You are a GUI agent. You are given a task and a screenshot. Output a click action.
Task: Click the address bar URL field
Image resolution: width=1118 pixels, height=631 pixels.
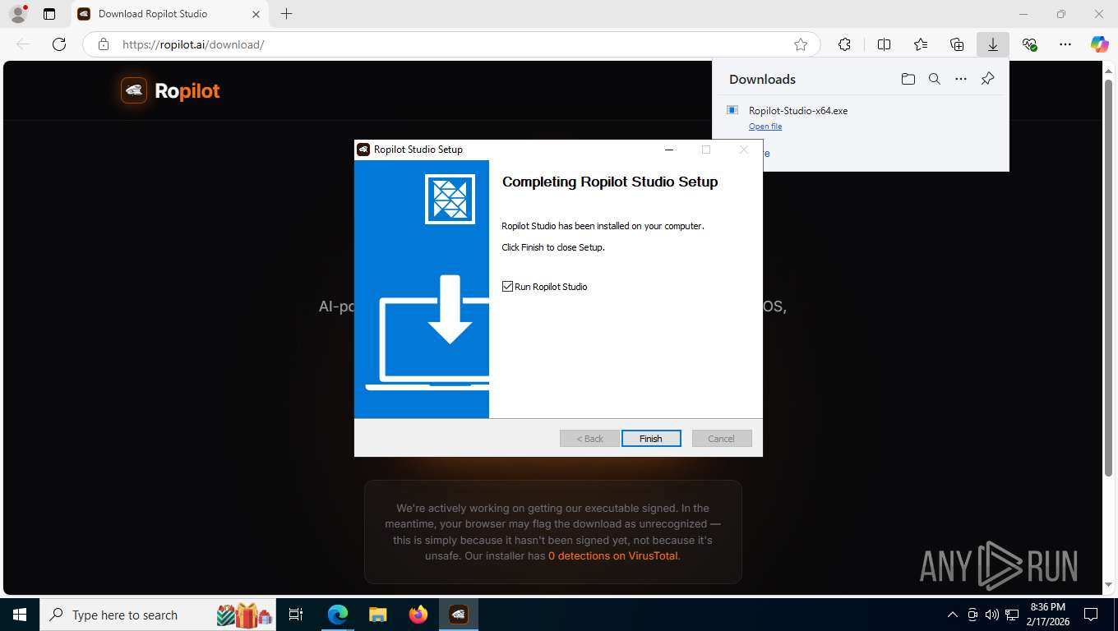click(450, 44)
